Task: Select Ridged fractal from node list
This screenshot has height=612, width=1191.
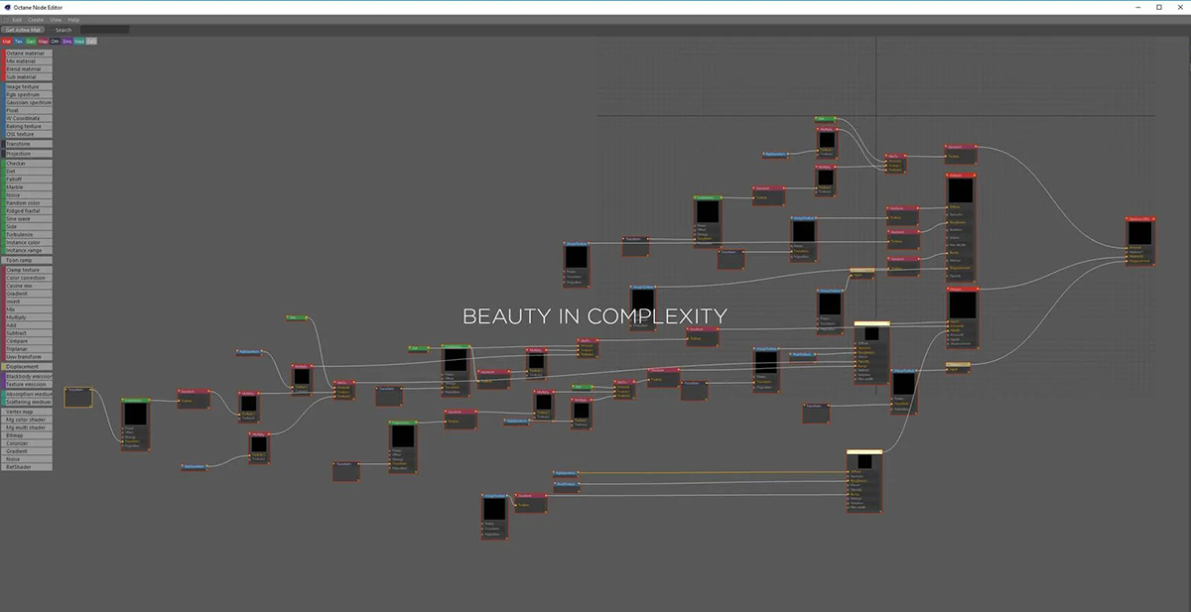Action: click(x=27, y=211)
